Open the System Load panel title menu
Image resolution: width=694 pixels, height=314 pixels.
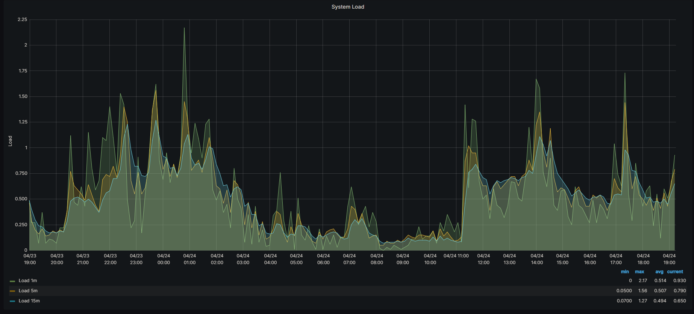pos(347,7)
